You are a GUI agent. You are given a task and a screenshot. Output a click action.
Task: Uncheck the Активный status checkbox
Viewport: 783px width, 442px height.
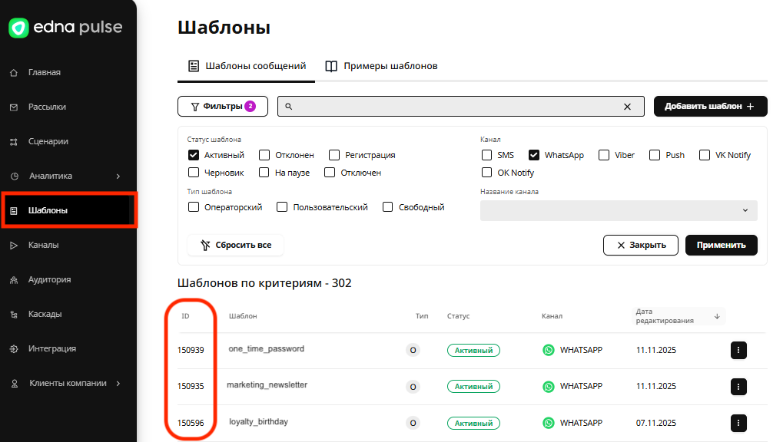coord(194,155)
